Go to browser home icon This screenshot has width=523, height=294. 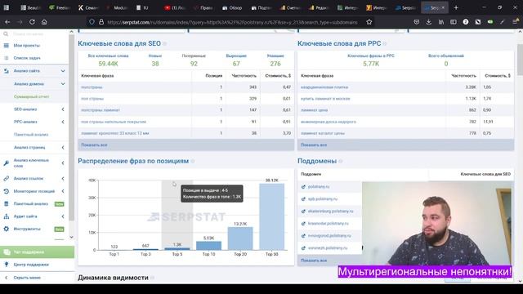[x=44, y=22]
